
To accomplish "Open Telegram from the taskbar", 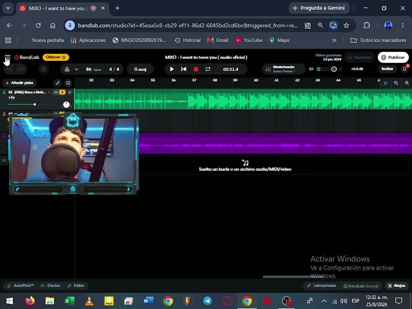I will [208, 301].
